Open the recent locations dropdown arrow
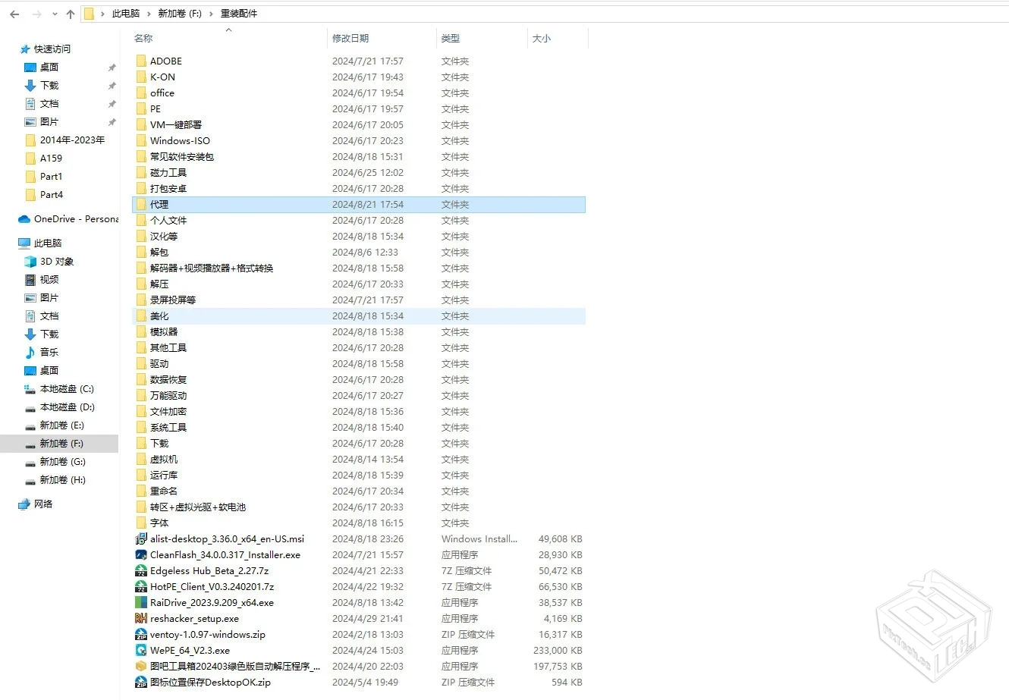The width and height of the screenshot is (1009, 700). 55,14
